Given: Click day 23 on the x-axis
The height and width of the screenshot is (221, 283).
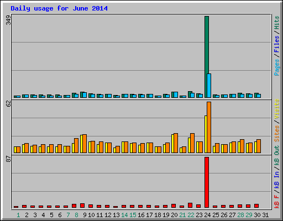Looking at the screenshot, I should (x=199, y=215).
